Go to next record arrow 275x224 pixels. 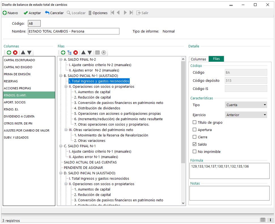tap(125, 13)
